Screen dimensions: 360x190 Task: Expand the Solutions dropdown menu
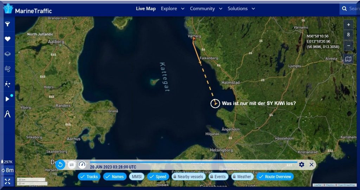click(241, 8)
